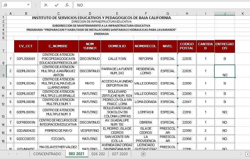250x159 pixels.
Task: Go to previous sheet with the left arrow
Action: (x=9, y=154)
